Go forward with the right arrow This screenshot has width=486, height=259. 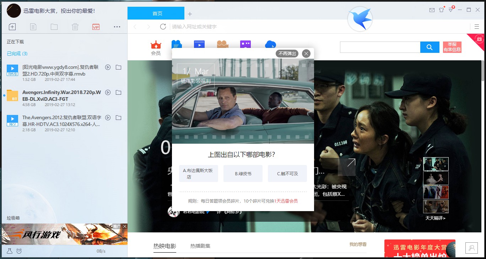pyautogui.click(x=148, y=27)
